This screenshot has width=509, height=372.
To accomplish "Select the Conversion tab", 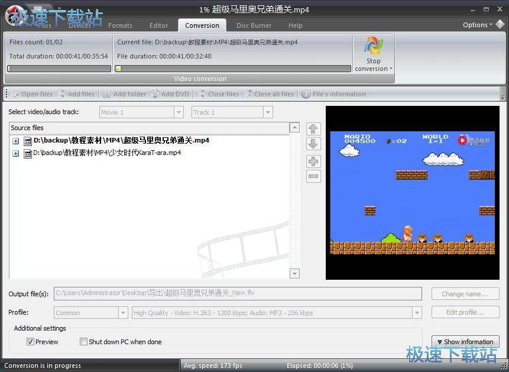I will [x=202, y=25].
